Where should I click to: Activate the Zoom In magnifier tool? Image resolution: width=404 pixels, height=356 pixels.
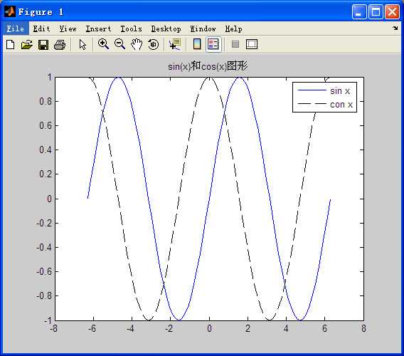[103, 44]
